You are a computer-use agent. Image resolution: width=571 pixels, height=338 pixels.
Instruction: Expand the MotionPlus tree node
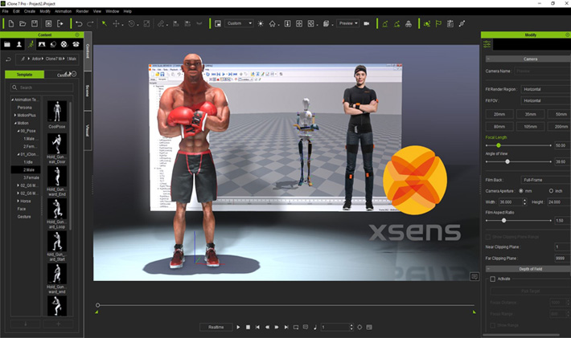tap(15, 116)
